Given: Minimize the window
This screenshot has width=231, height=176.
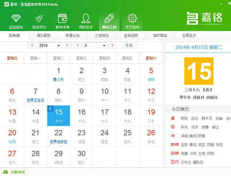Looking at the screenshot, I should [x=221, y=4].
